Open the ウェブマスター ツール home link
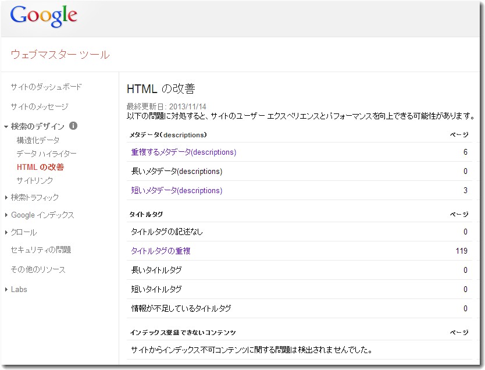The image size is (485, 370). (x=60, y=55)
